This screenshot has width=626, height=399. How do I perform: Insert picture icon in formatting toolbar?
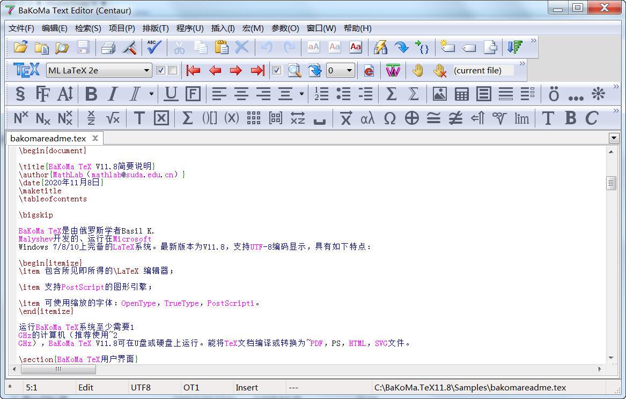tap(439, 94)
